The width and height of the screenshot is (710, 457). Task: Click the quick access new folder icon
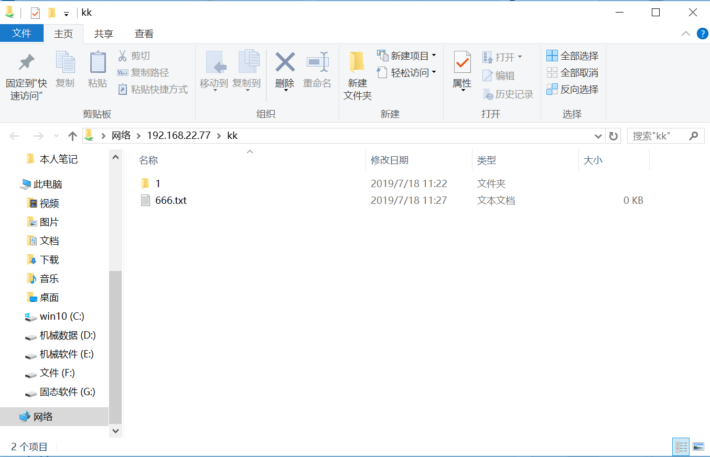tap(51, 13)
